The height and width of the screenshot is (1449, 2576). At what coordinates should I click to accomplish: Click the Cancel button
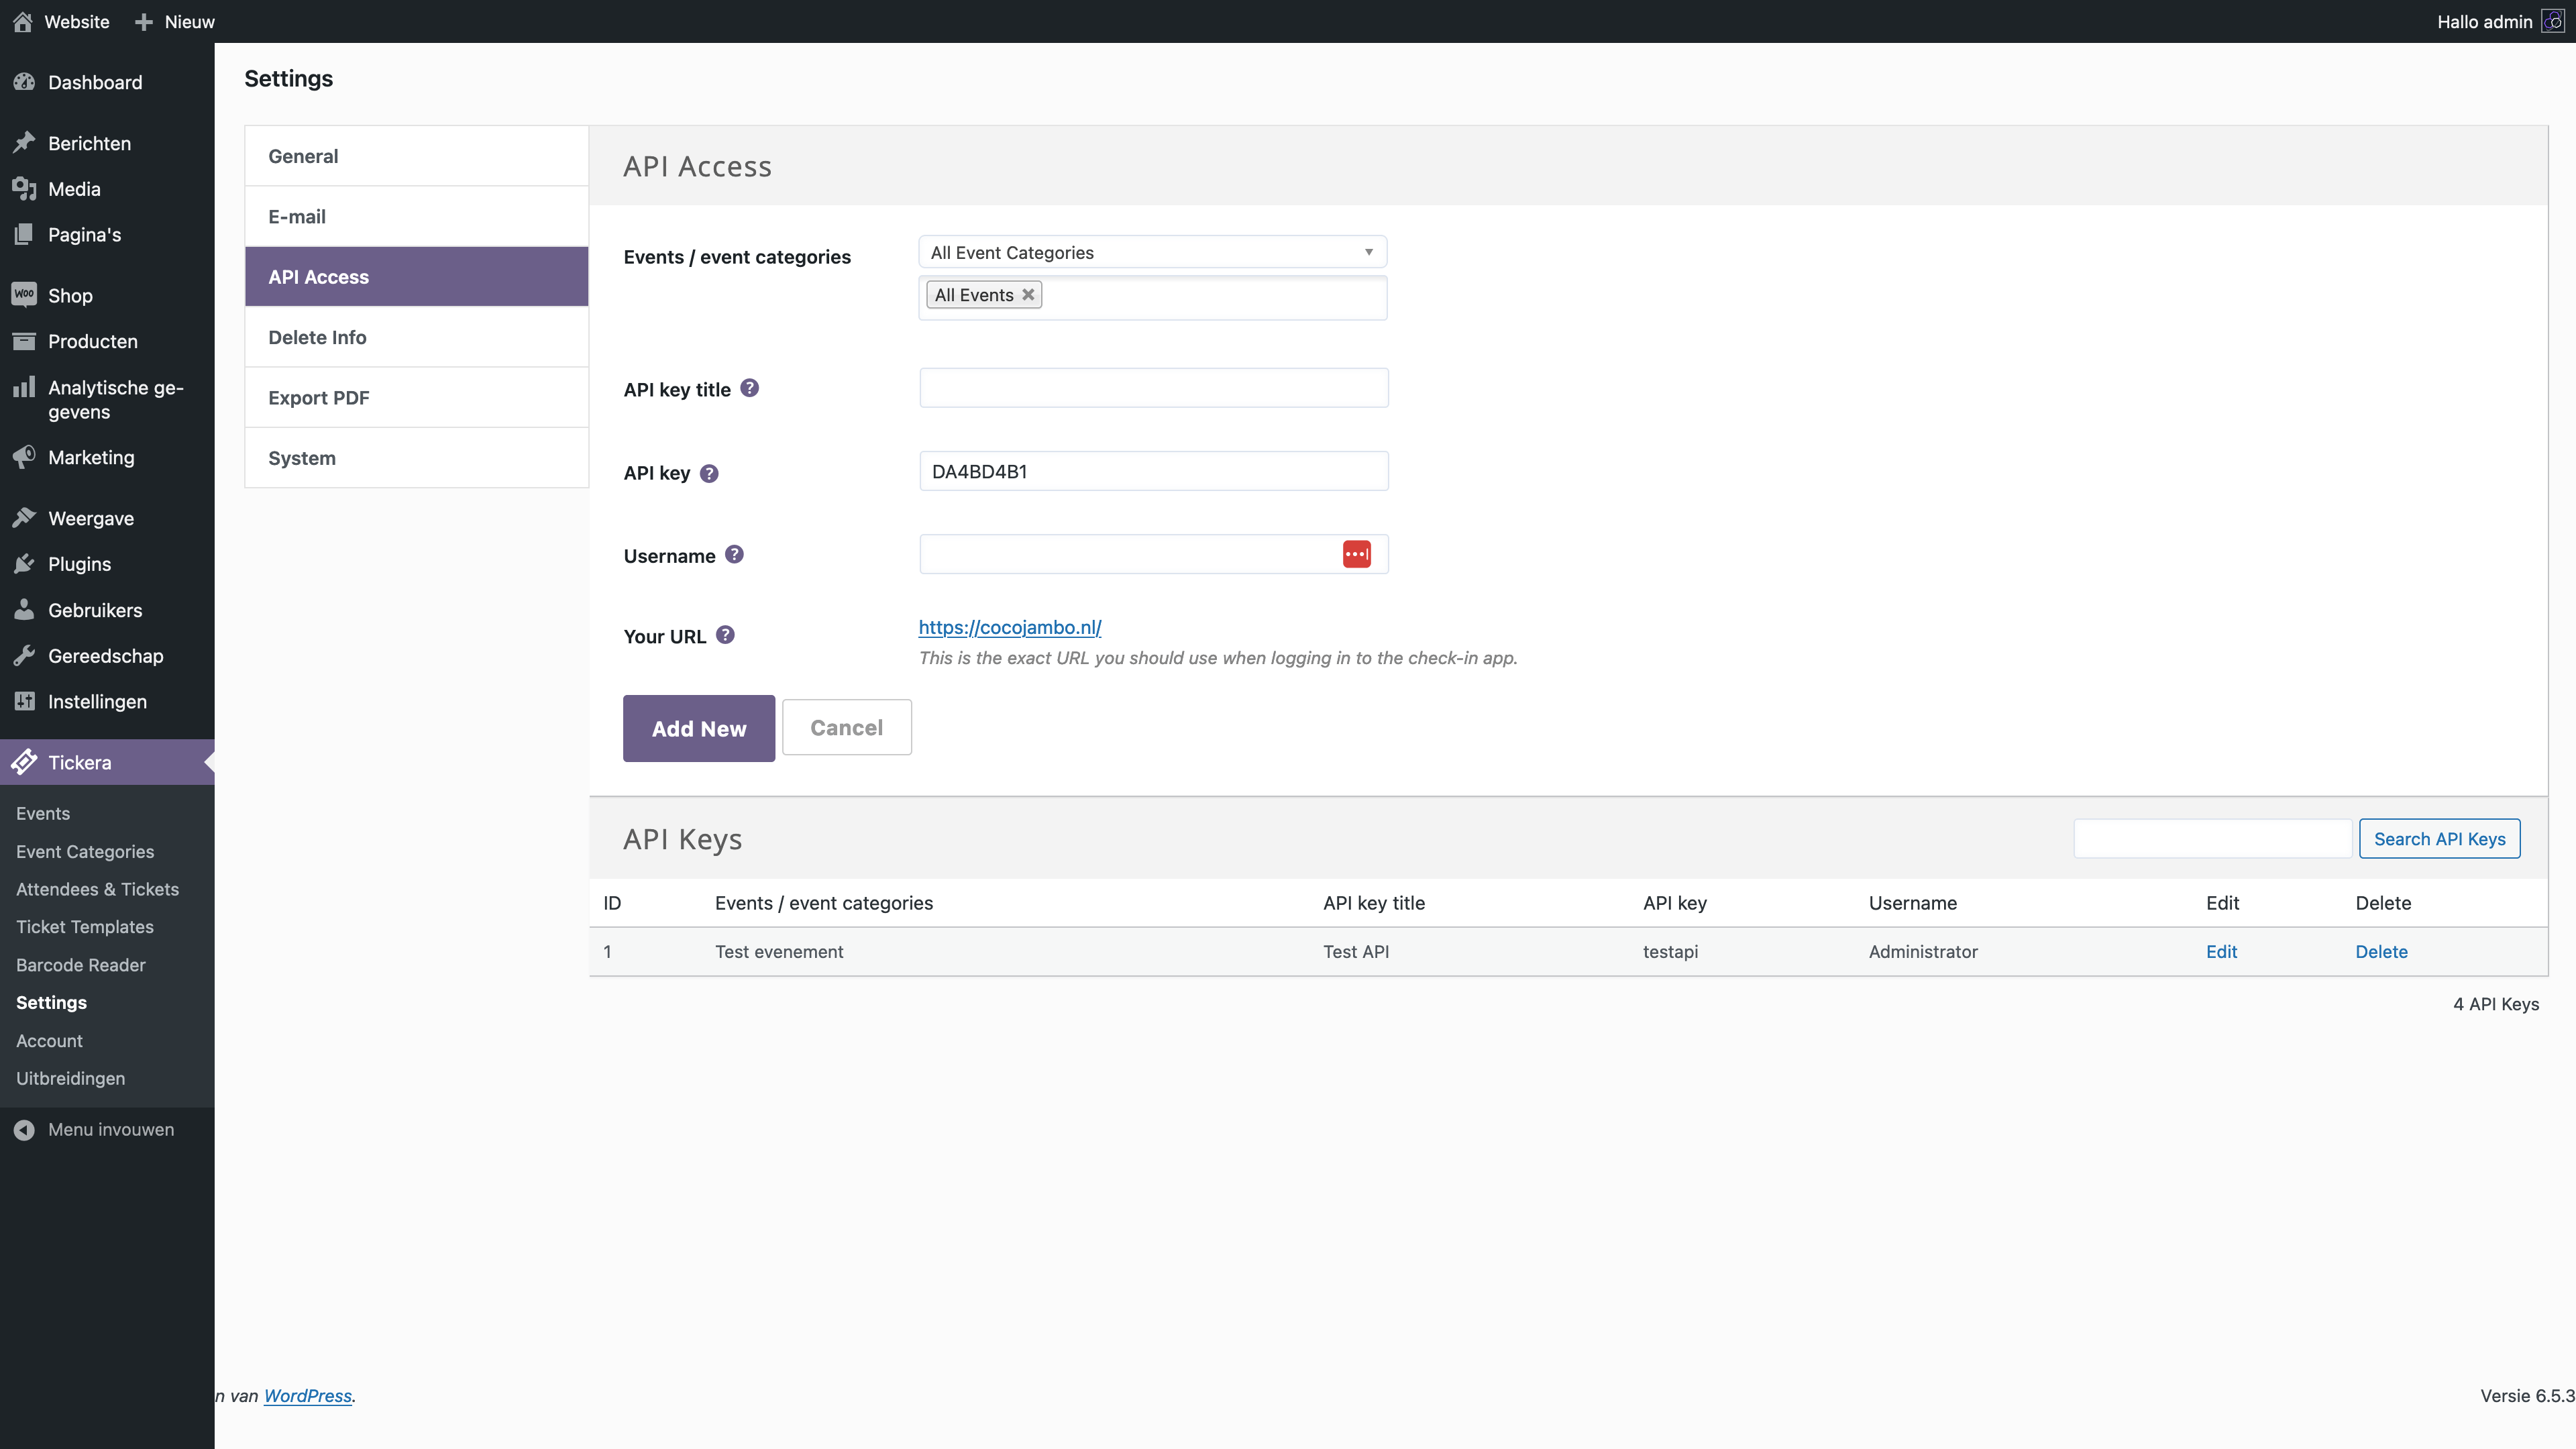pos(846,727)
